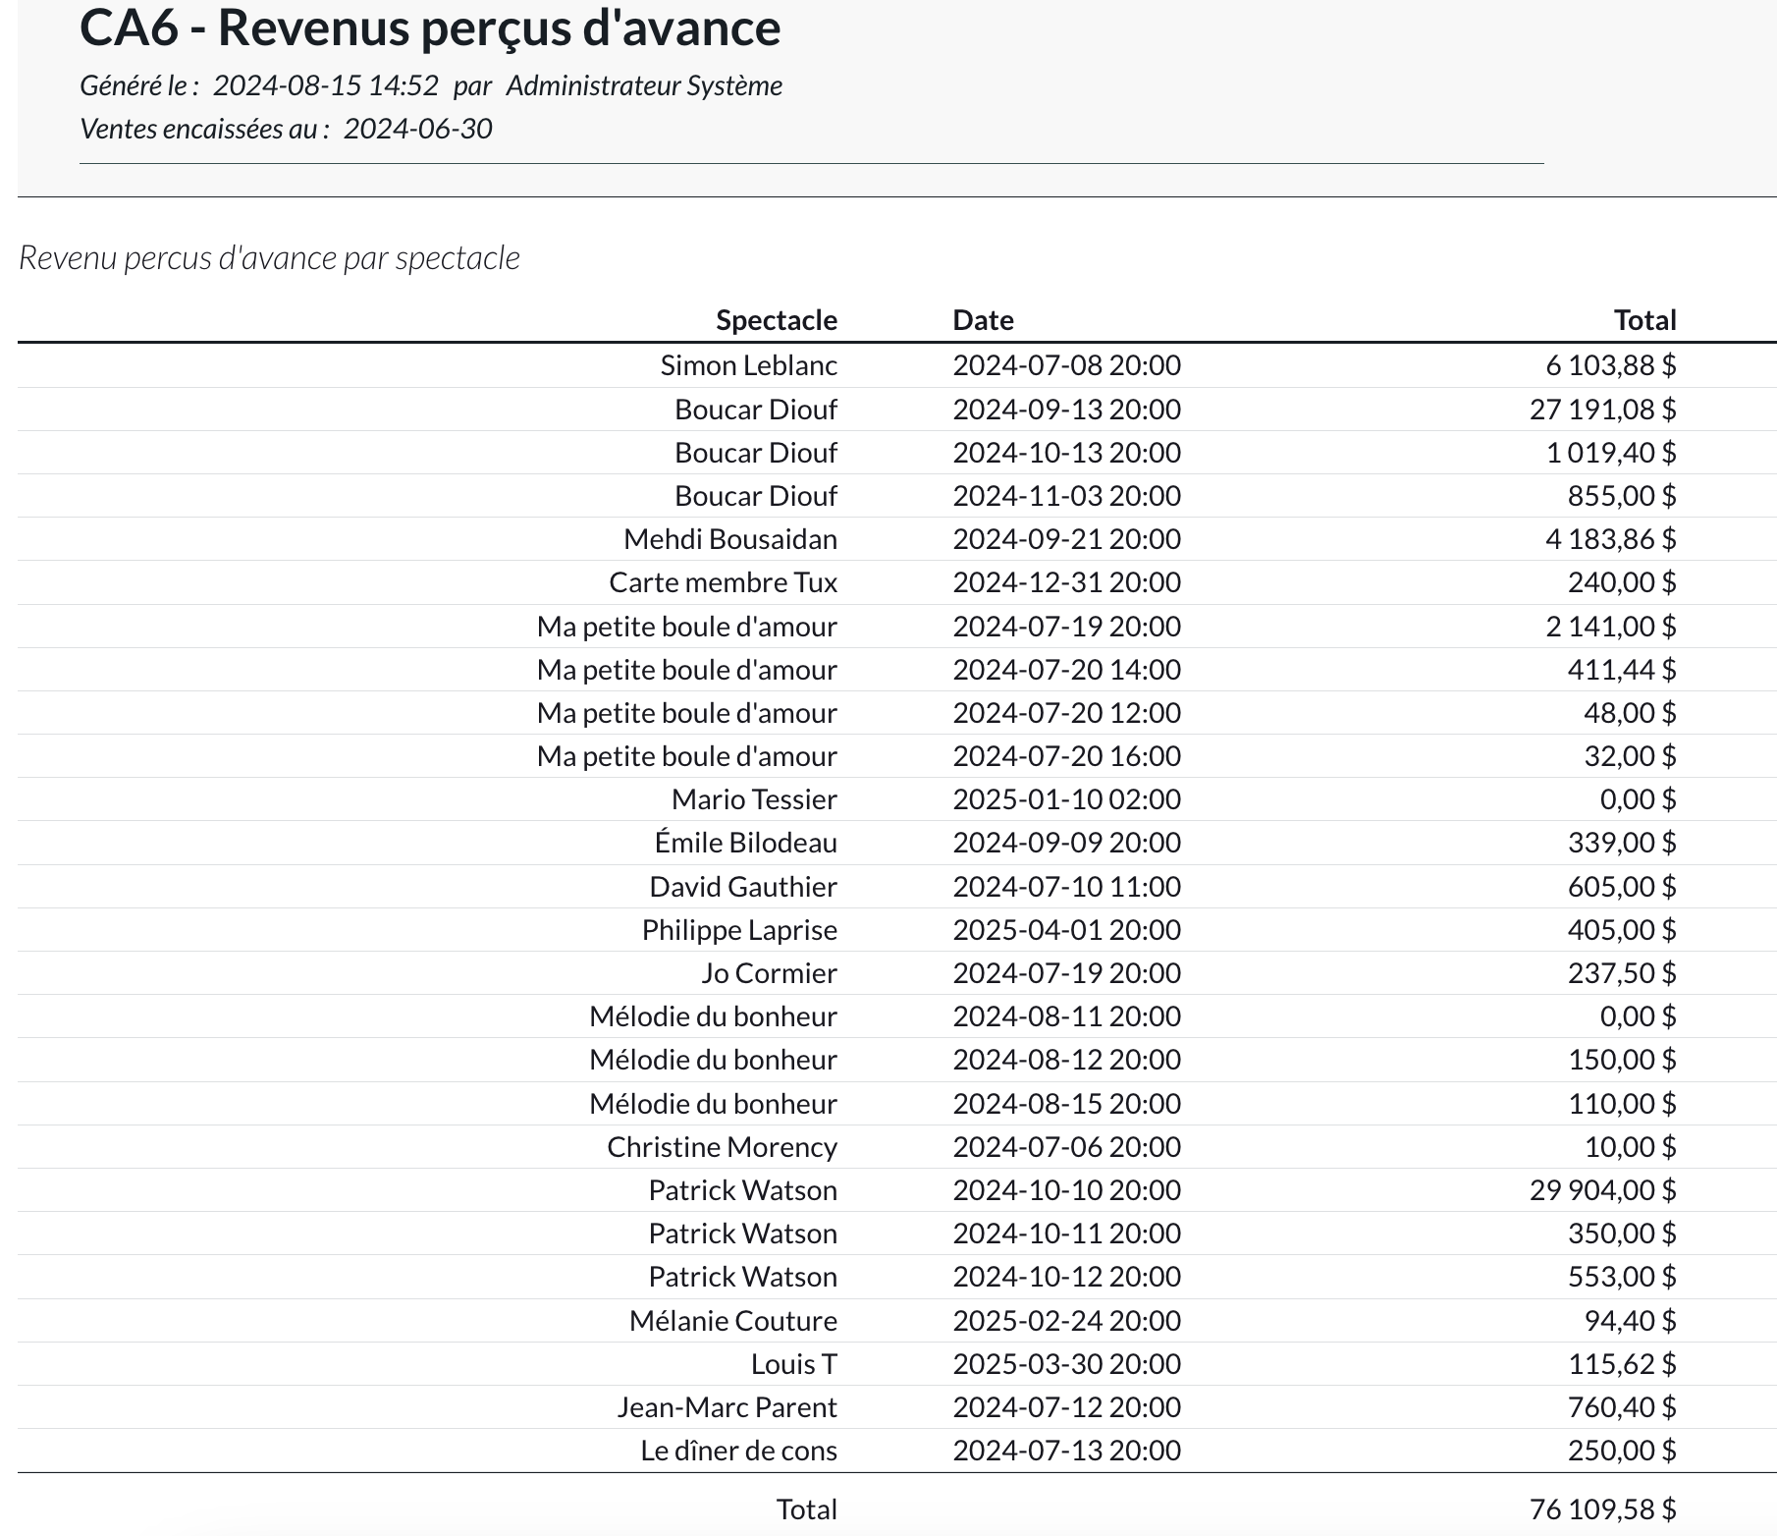Click the amount '855,00 $'
Viewport: 1777px width, 1536px height.
[x=1622, y=496]
